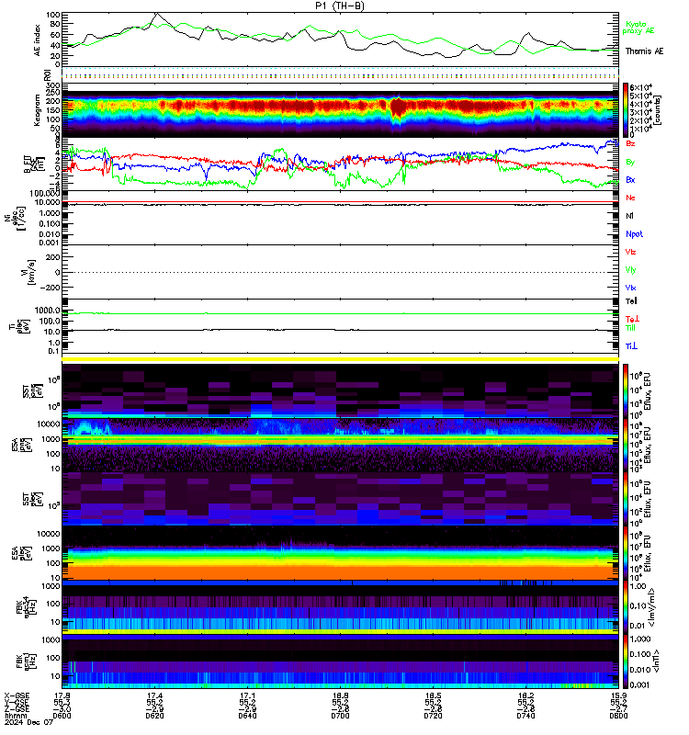Select the green "Ti∥" legend label
The image size is (689, 735).
tap(630, 328)
